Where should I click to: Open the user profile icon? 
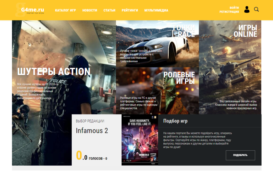(x=247, y=10)
